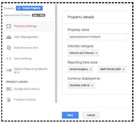The width and height of the screenshot is (135, 124).
Task: Click the Default Reporting Identity icon
Action: tap(9, 70)
